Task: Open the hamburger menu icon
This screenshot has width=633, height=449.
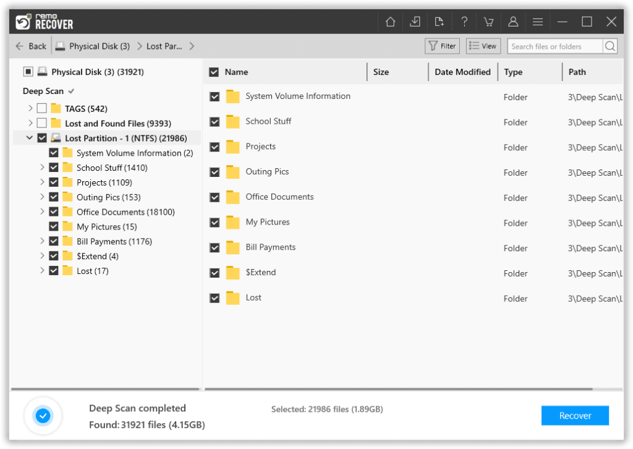Action: point(538,21)
